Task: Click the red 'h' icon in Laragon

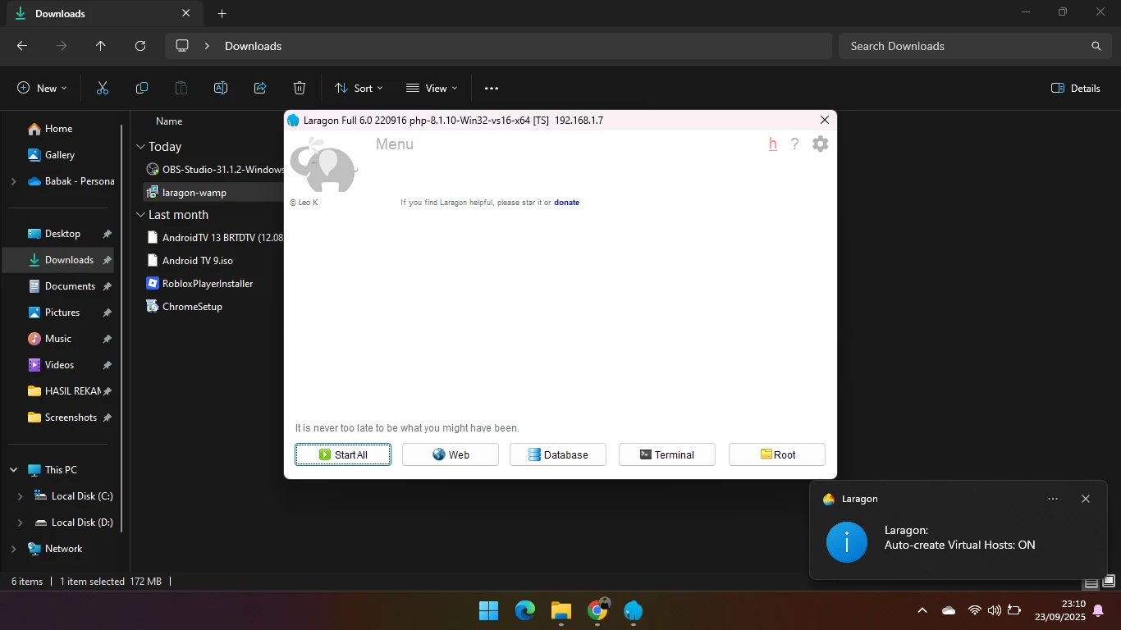Action: (772, 144)
